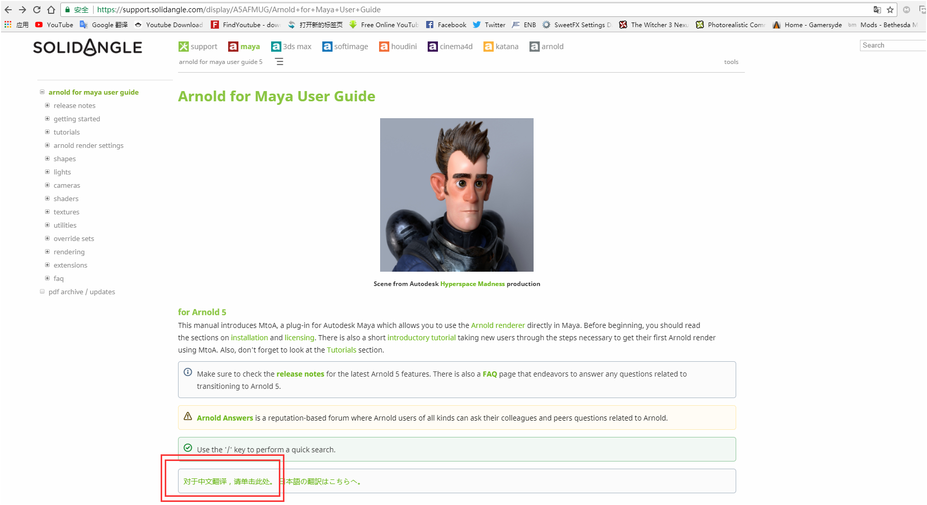The image size is (927, 505).
Task: Click the character render image
Action: (457, 195)
